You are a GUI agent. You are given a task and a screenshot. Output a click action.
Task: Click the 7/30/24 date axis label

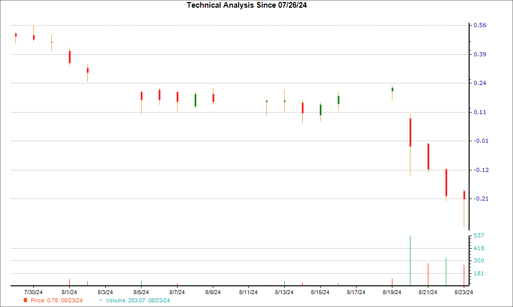click(34, 292)
